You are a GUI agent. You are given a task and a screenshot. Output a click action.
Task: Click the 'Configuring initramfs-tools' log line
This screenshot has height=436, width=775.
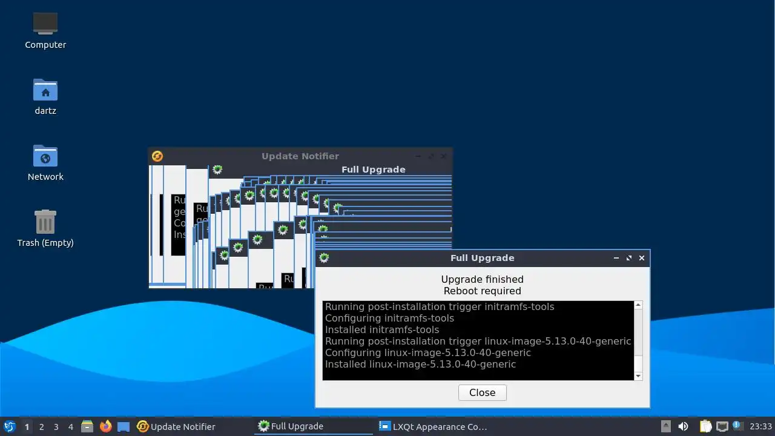[389, 318]
